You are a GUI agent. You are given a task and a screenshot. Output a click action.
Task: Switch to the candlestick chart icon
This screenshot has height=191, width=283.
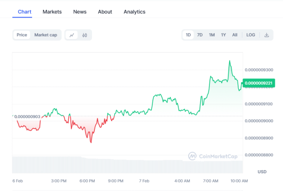coord(84,35)
